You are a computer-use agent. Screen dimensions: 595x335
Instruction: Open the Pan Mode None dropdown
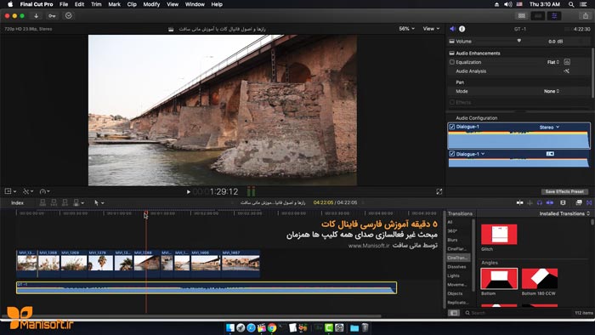[552, 92]
